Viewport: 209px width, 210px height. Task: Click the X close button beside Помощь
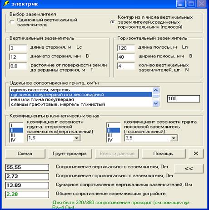pos(196,154)
